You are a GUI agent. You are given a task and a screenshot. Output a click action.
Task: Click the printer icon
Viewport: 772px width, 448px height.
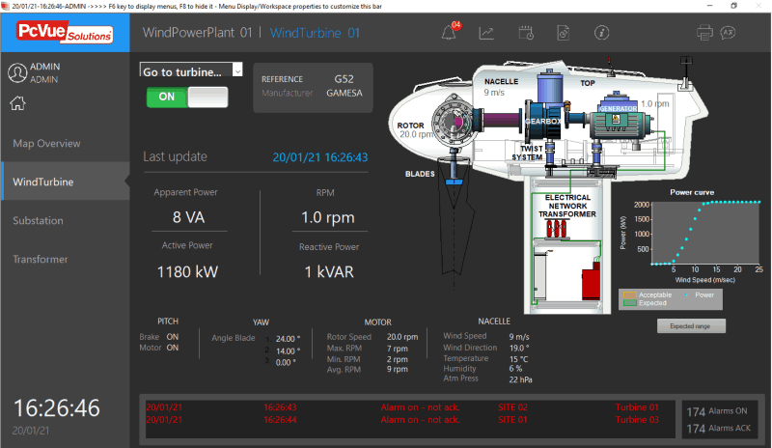704,34
